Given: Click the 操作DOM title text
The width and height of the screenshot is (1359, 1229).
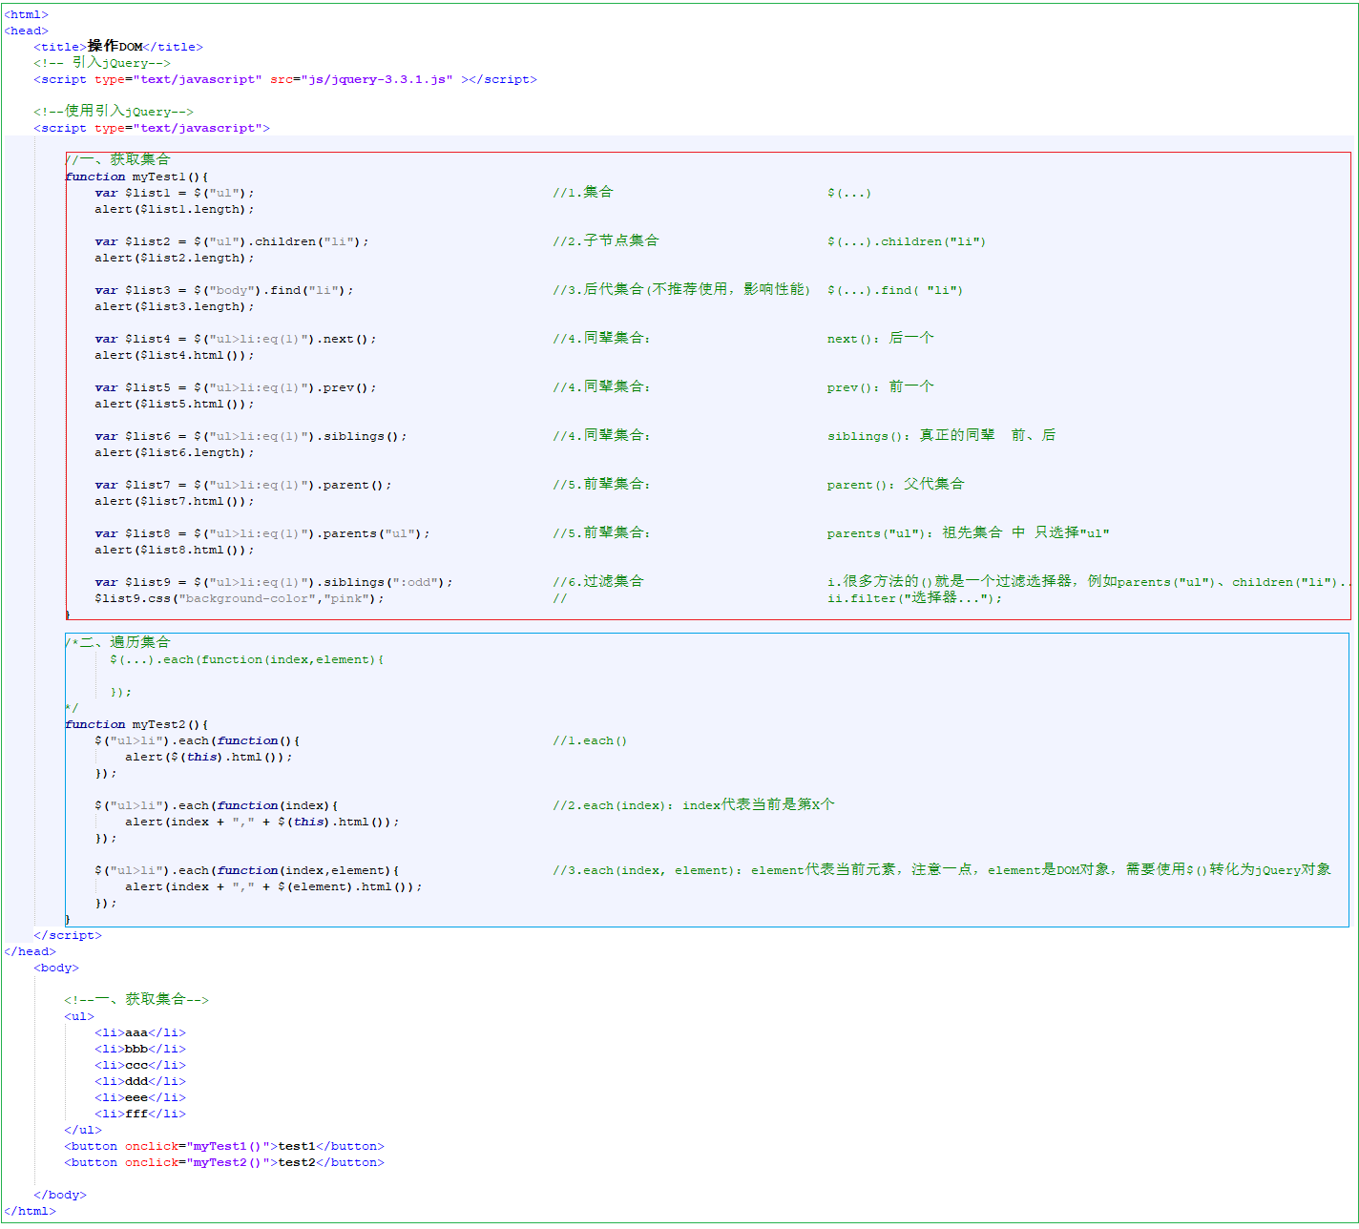Looking at the screenshot, I should [x=115, y=47].
